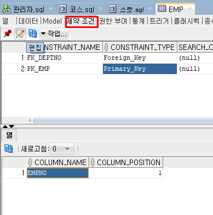Click the 관리자.sql tab icon
This screenshot has width=213, height=215.
pos(7,9)
